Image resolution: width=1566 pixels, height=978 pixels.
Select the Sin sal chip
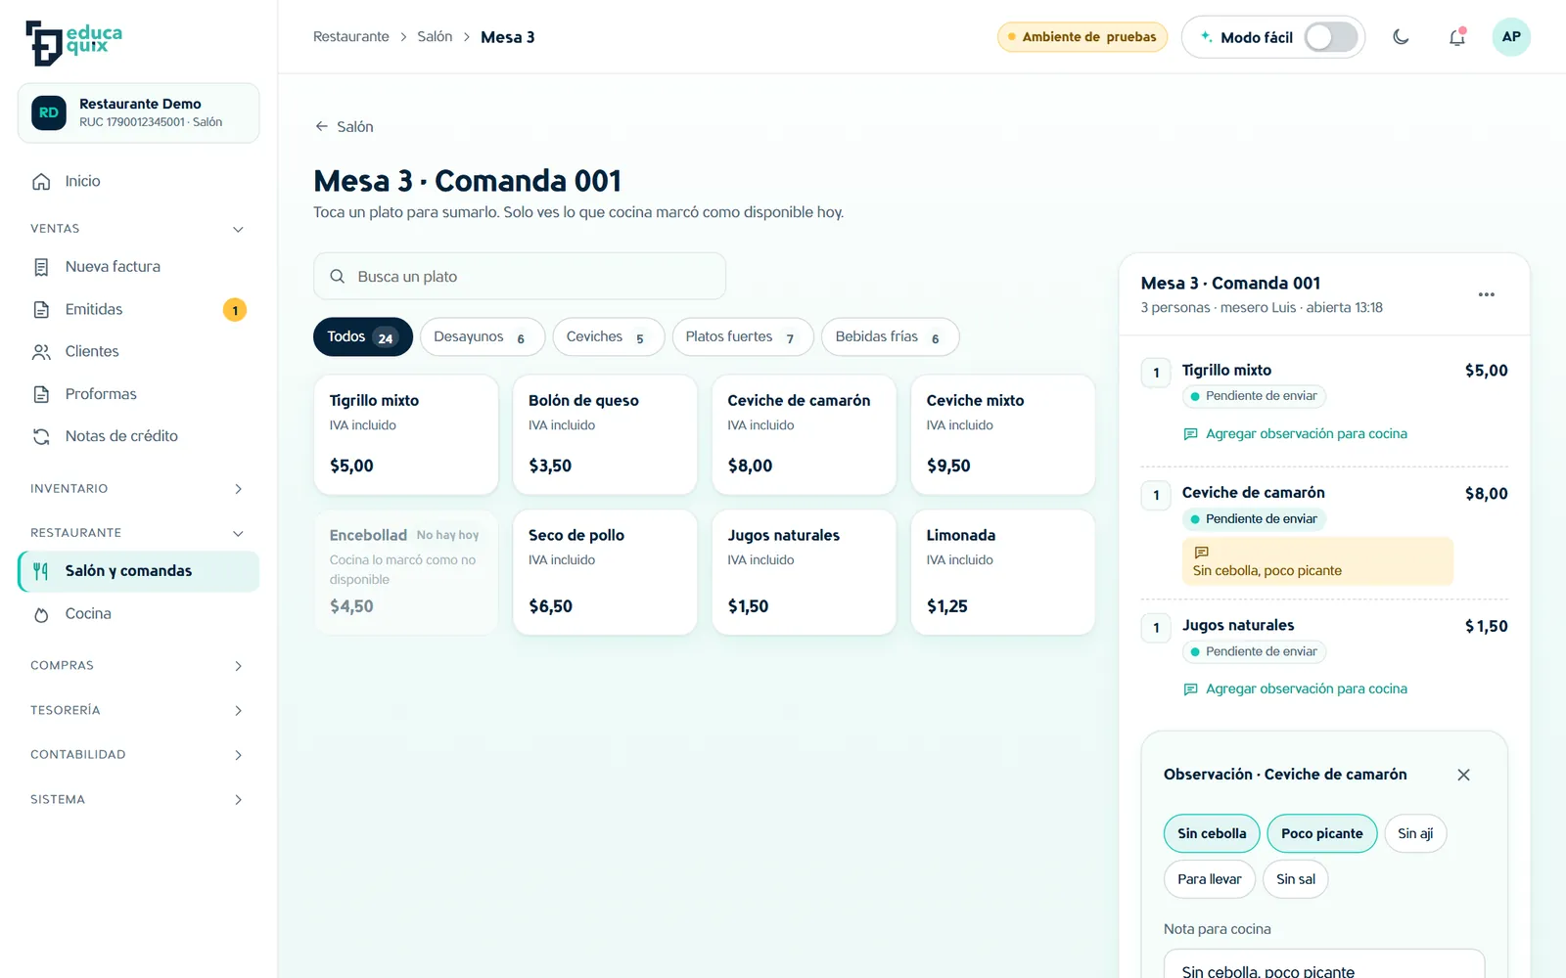tap(1296, 879)
